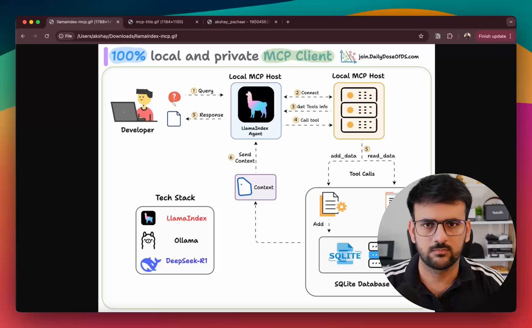Click the DailyDoseOfDS scatter plot logo
Image resolution: width=532 pixels, height=328 pixels.
click(x=348, y=56)
